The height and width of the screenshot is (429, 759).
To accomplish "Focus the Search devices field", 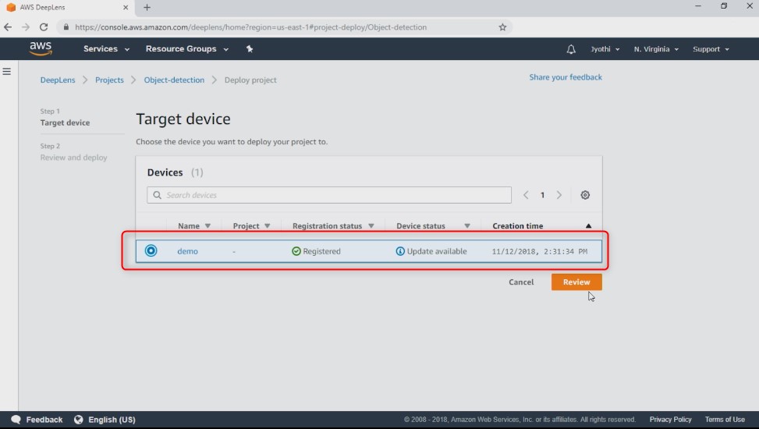I will click(x=329, y=195).
